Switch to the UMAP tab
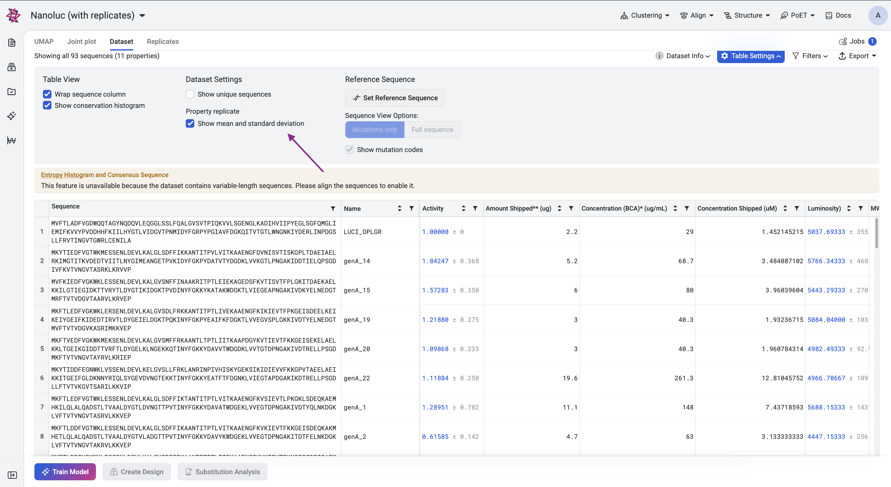 [x=44, y=41]
